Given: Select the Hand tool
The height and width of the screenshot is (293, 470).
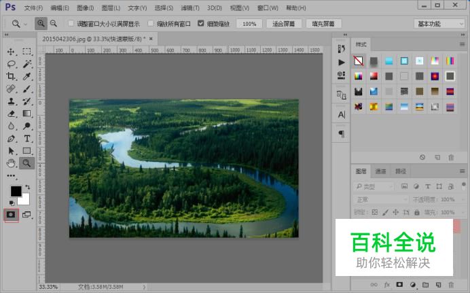Looking at the screenshot, I should [x=11, y=163].
